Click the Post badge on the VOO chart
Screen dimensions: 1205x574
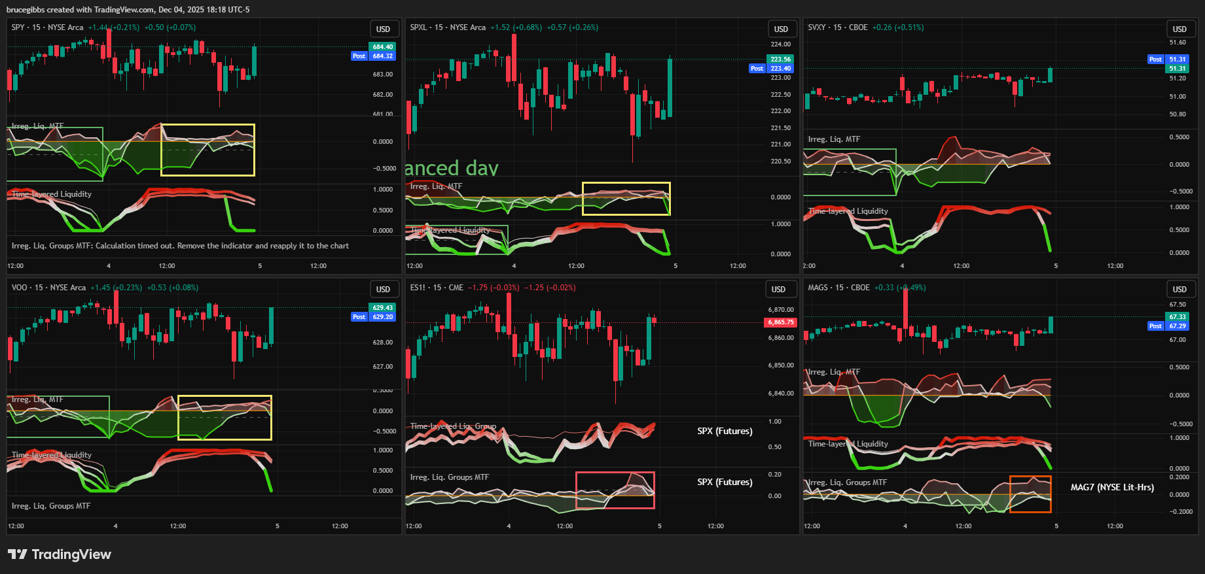359,317
